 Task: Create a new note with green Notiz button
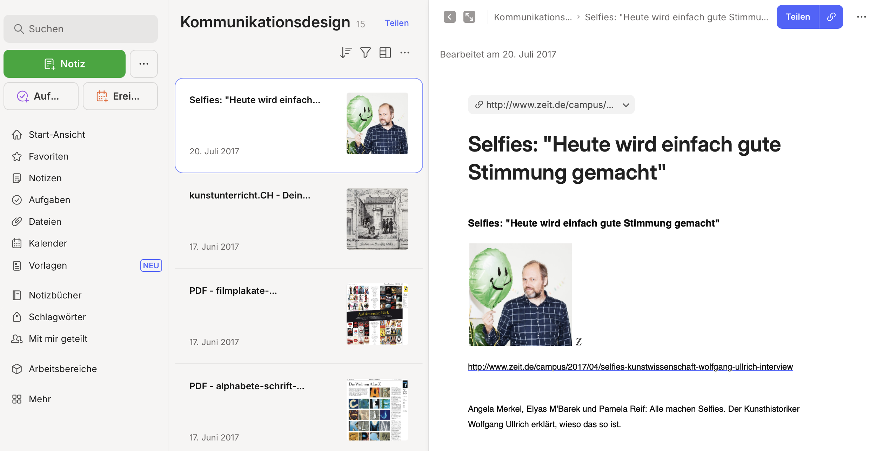(65, 64)
